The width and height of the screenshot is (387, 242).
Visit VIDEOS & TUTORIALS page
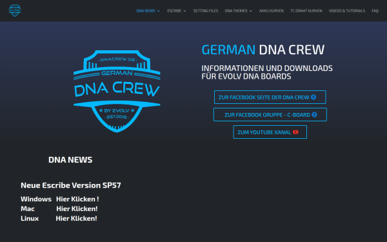coord(347,11)
